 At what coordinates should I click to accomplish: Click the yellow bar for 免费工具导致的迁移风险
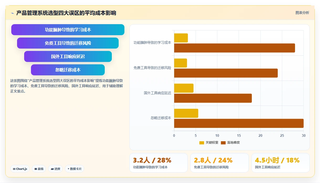click(x=180, y=63)
